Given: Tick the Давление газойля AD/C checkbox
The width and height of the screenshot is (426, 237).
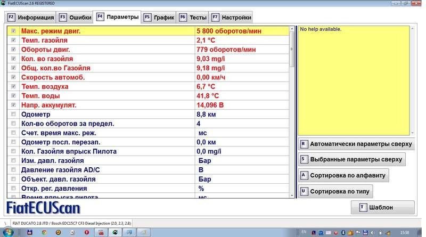Looking at the screenshot, I should [x=13, y=169].
